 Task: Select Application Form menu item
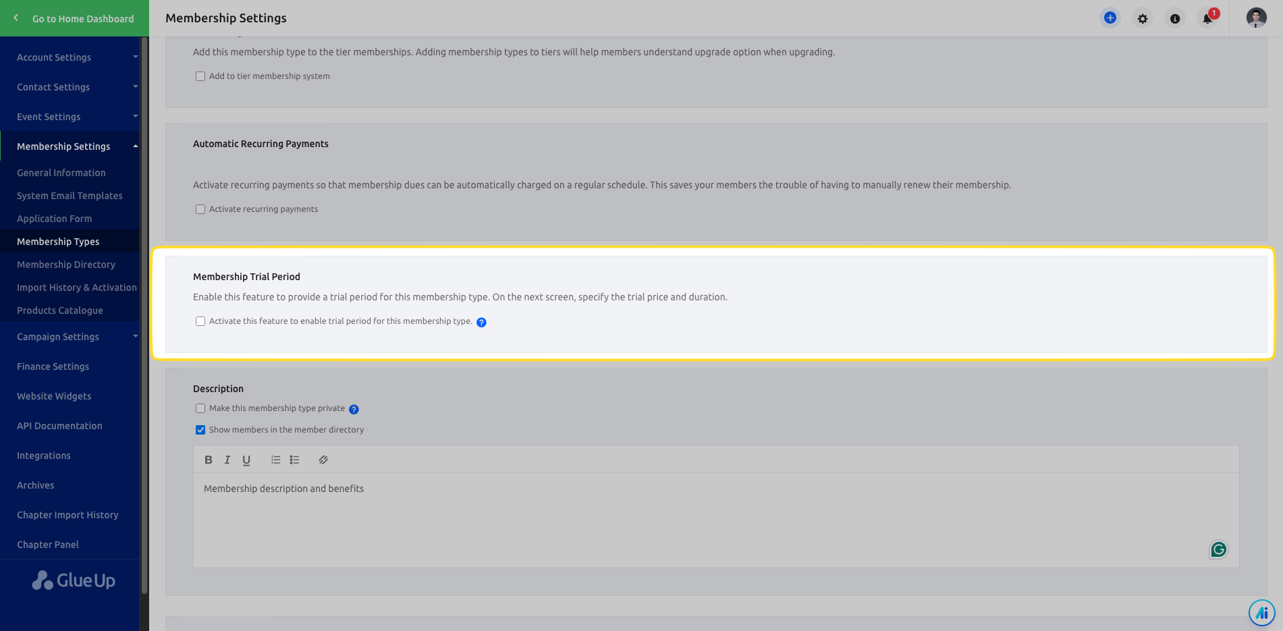(55, 219)
